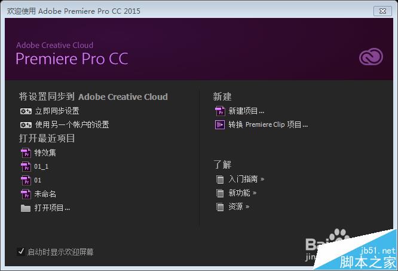Close the welcome dialog window
This screenshot has width=398, height=271.
(382, 11)
